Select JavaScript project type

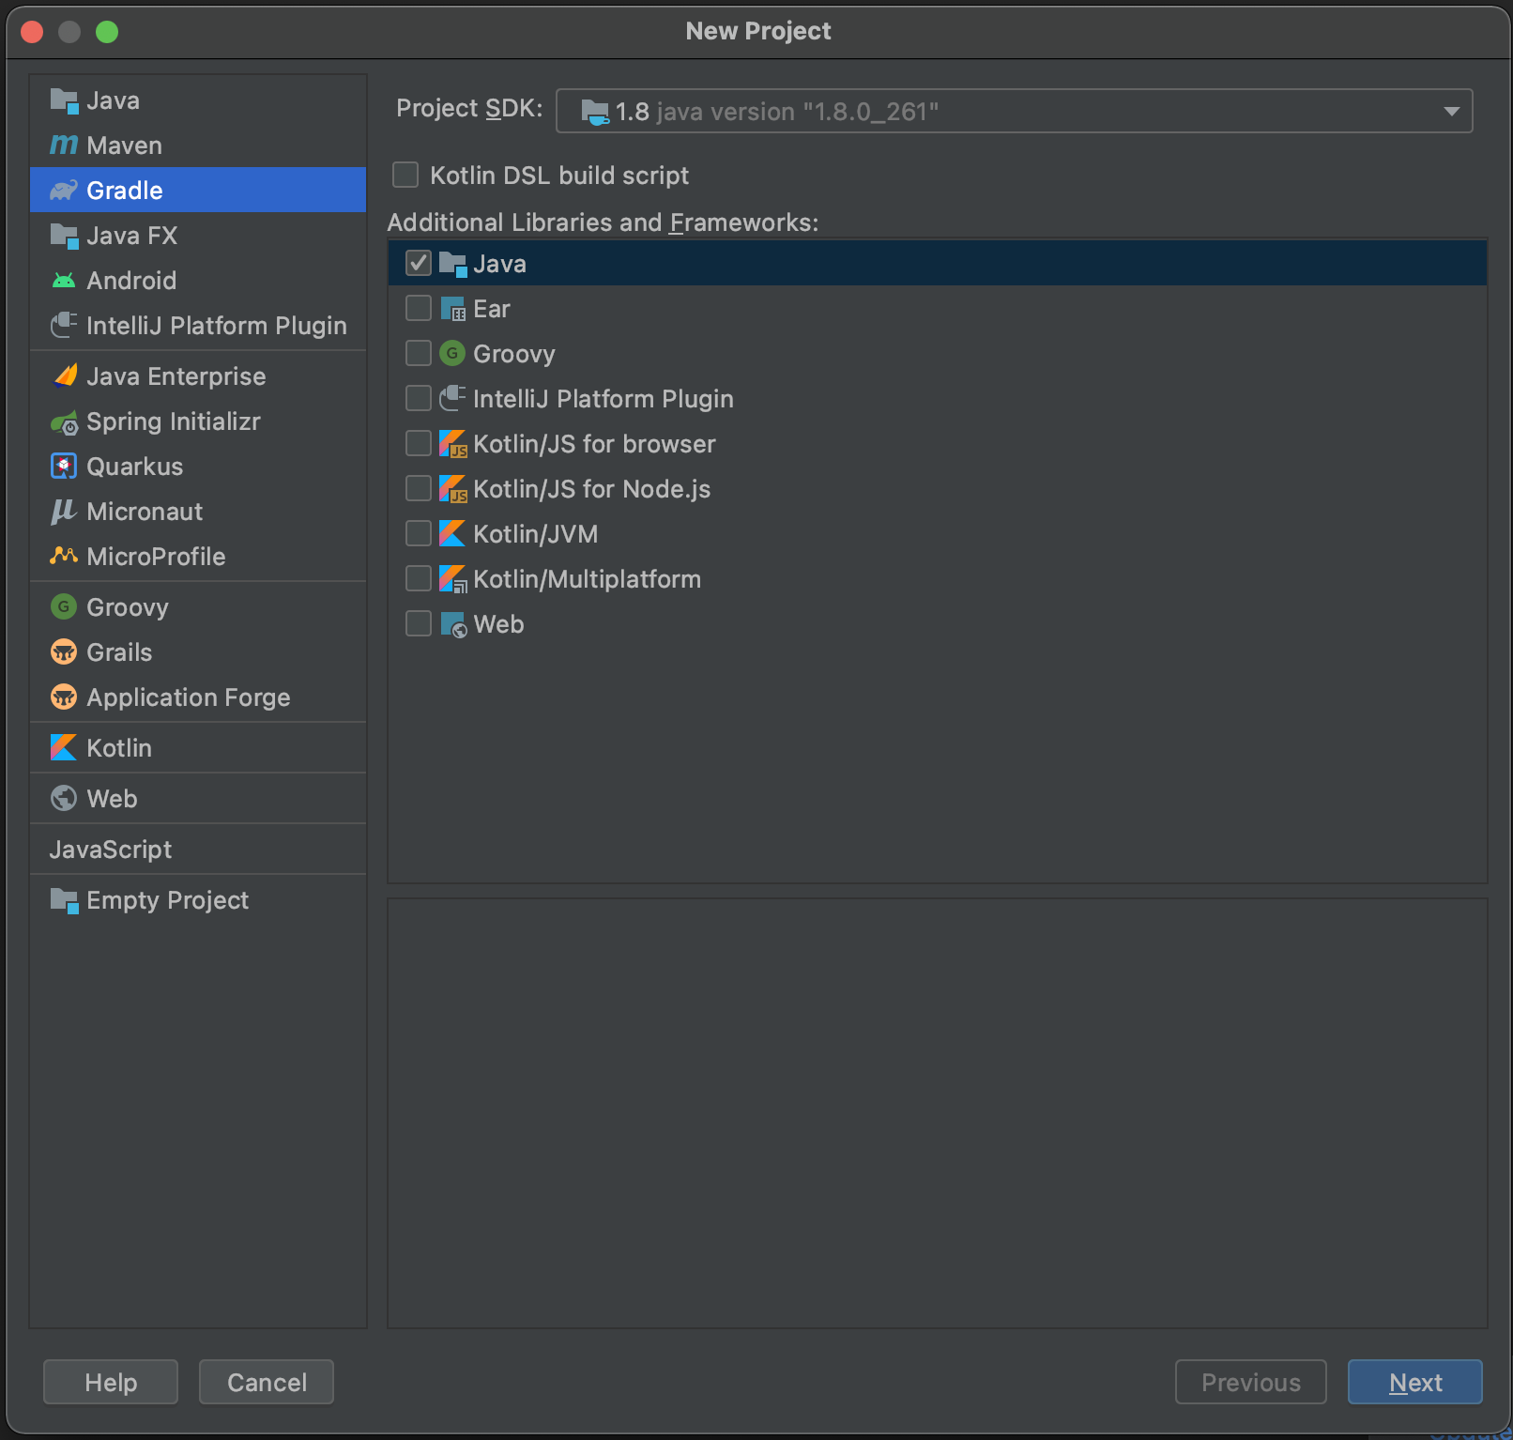point(198,850)
